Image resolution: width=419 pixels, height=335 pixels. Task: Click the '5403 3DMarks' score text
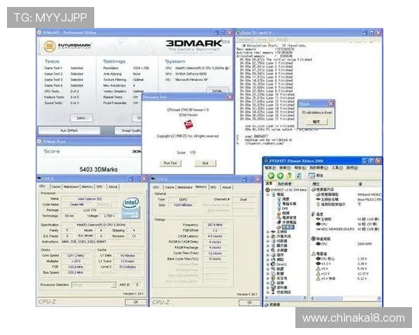click(98, 170)
